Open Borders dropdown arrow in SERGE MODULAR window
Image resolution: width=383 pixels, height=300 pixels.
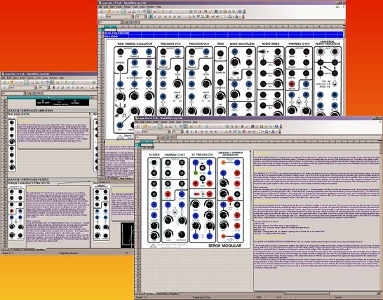click(x=263, y=132)
